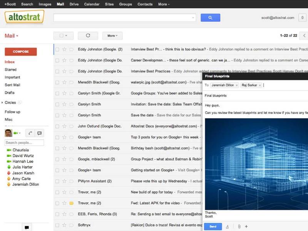Open Sites in the top bar
The width and height of the screenshot is (308, 231).
[109, 4]
